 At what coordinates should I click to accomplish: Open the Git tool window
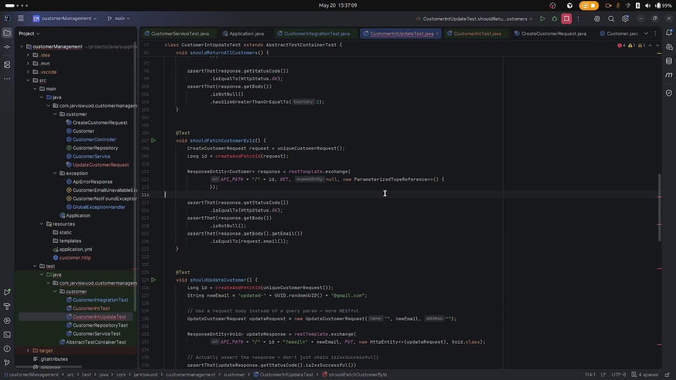coord(7,363)
